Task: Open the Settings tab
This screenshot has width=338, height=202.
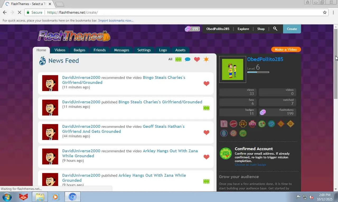Action: point(144,50)
